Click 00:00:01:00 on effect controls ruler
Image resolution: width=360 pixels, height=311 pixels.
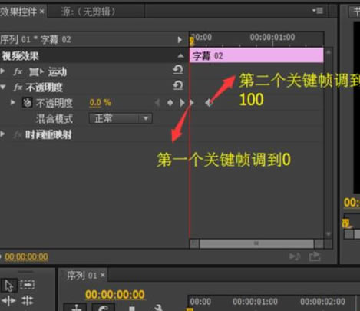(x=272, y=38)
